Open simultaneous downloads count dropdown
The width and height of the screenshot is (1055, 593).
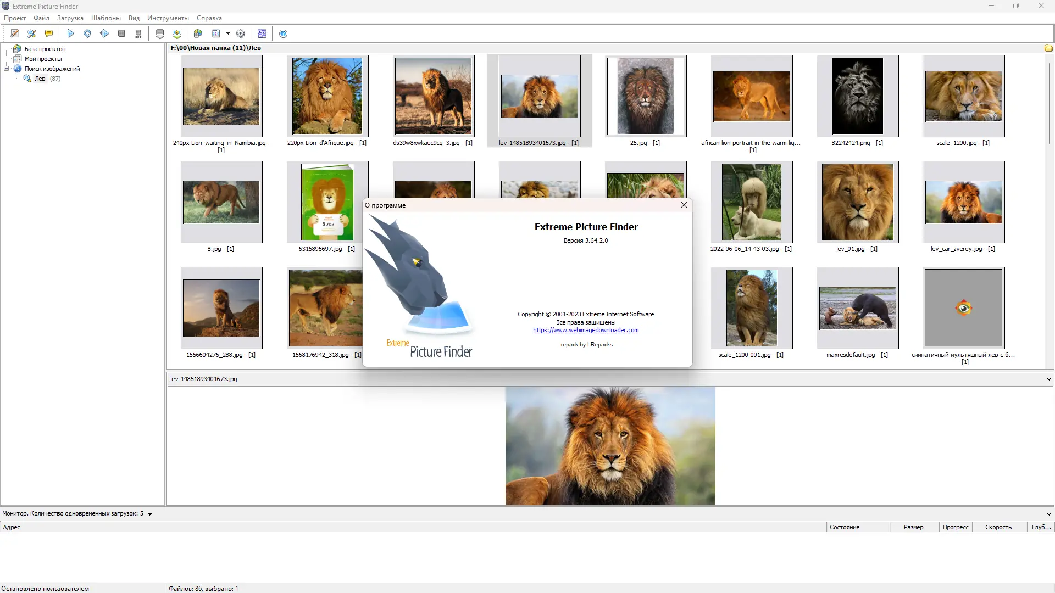[149, 514]
